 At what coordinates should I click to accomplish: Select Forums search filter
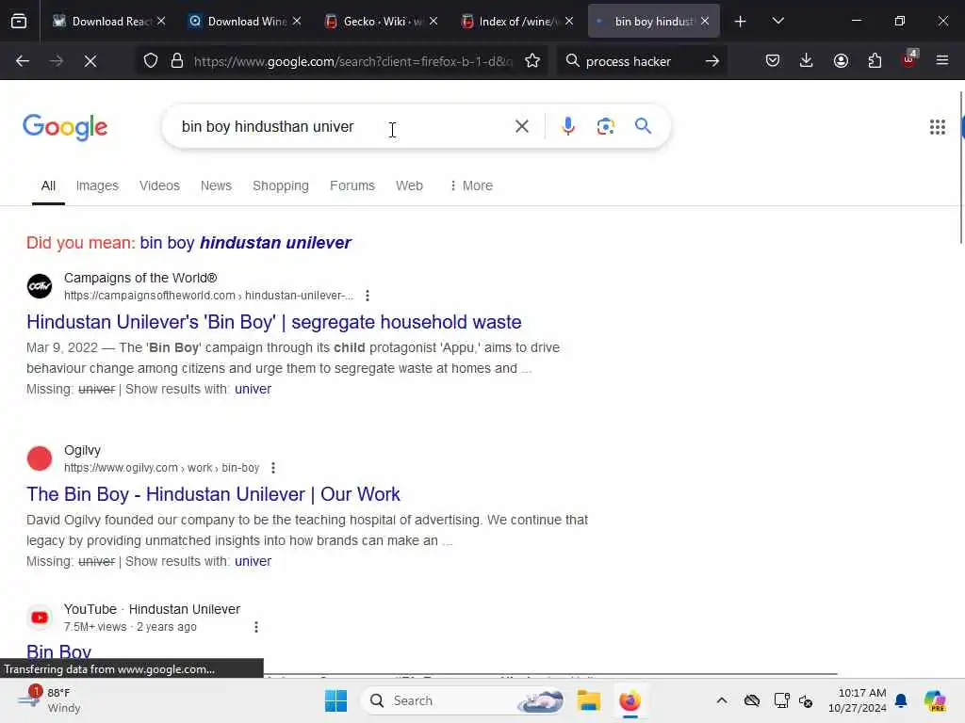tap(352, 185)
